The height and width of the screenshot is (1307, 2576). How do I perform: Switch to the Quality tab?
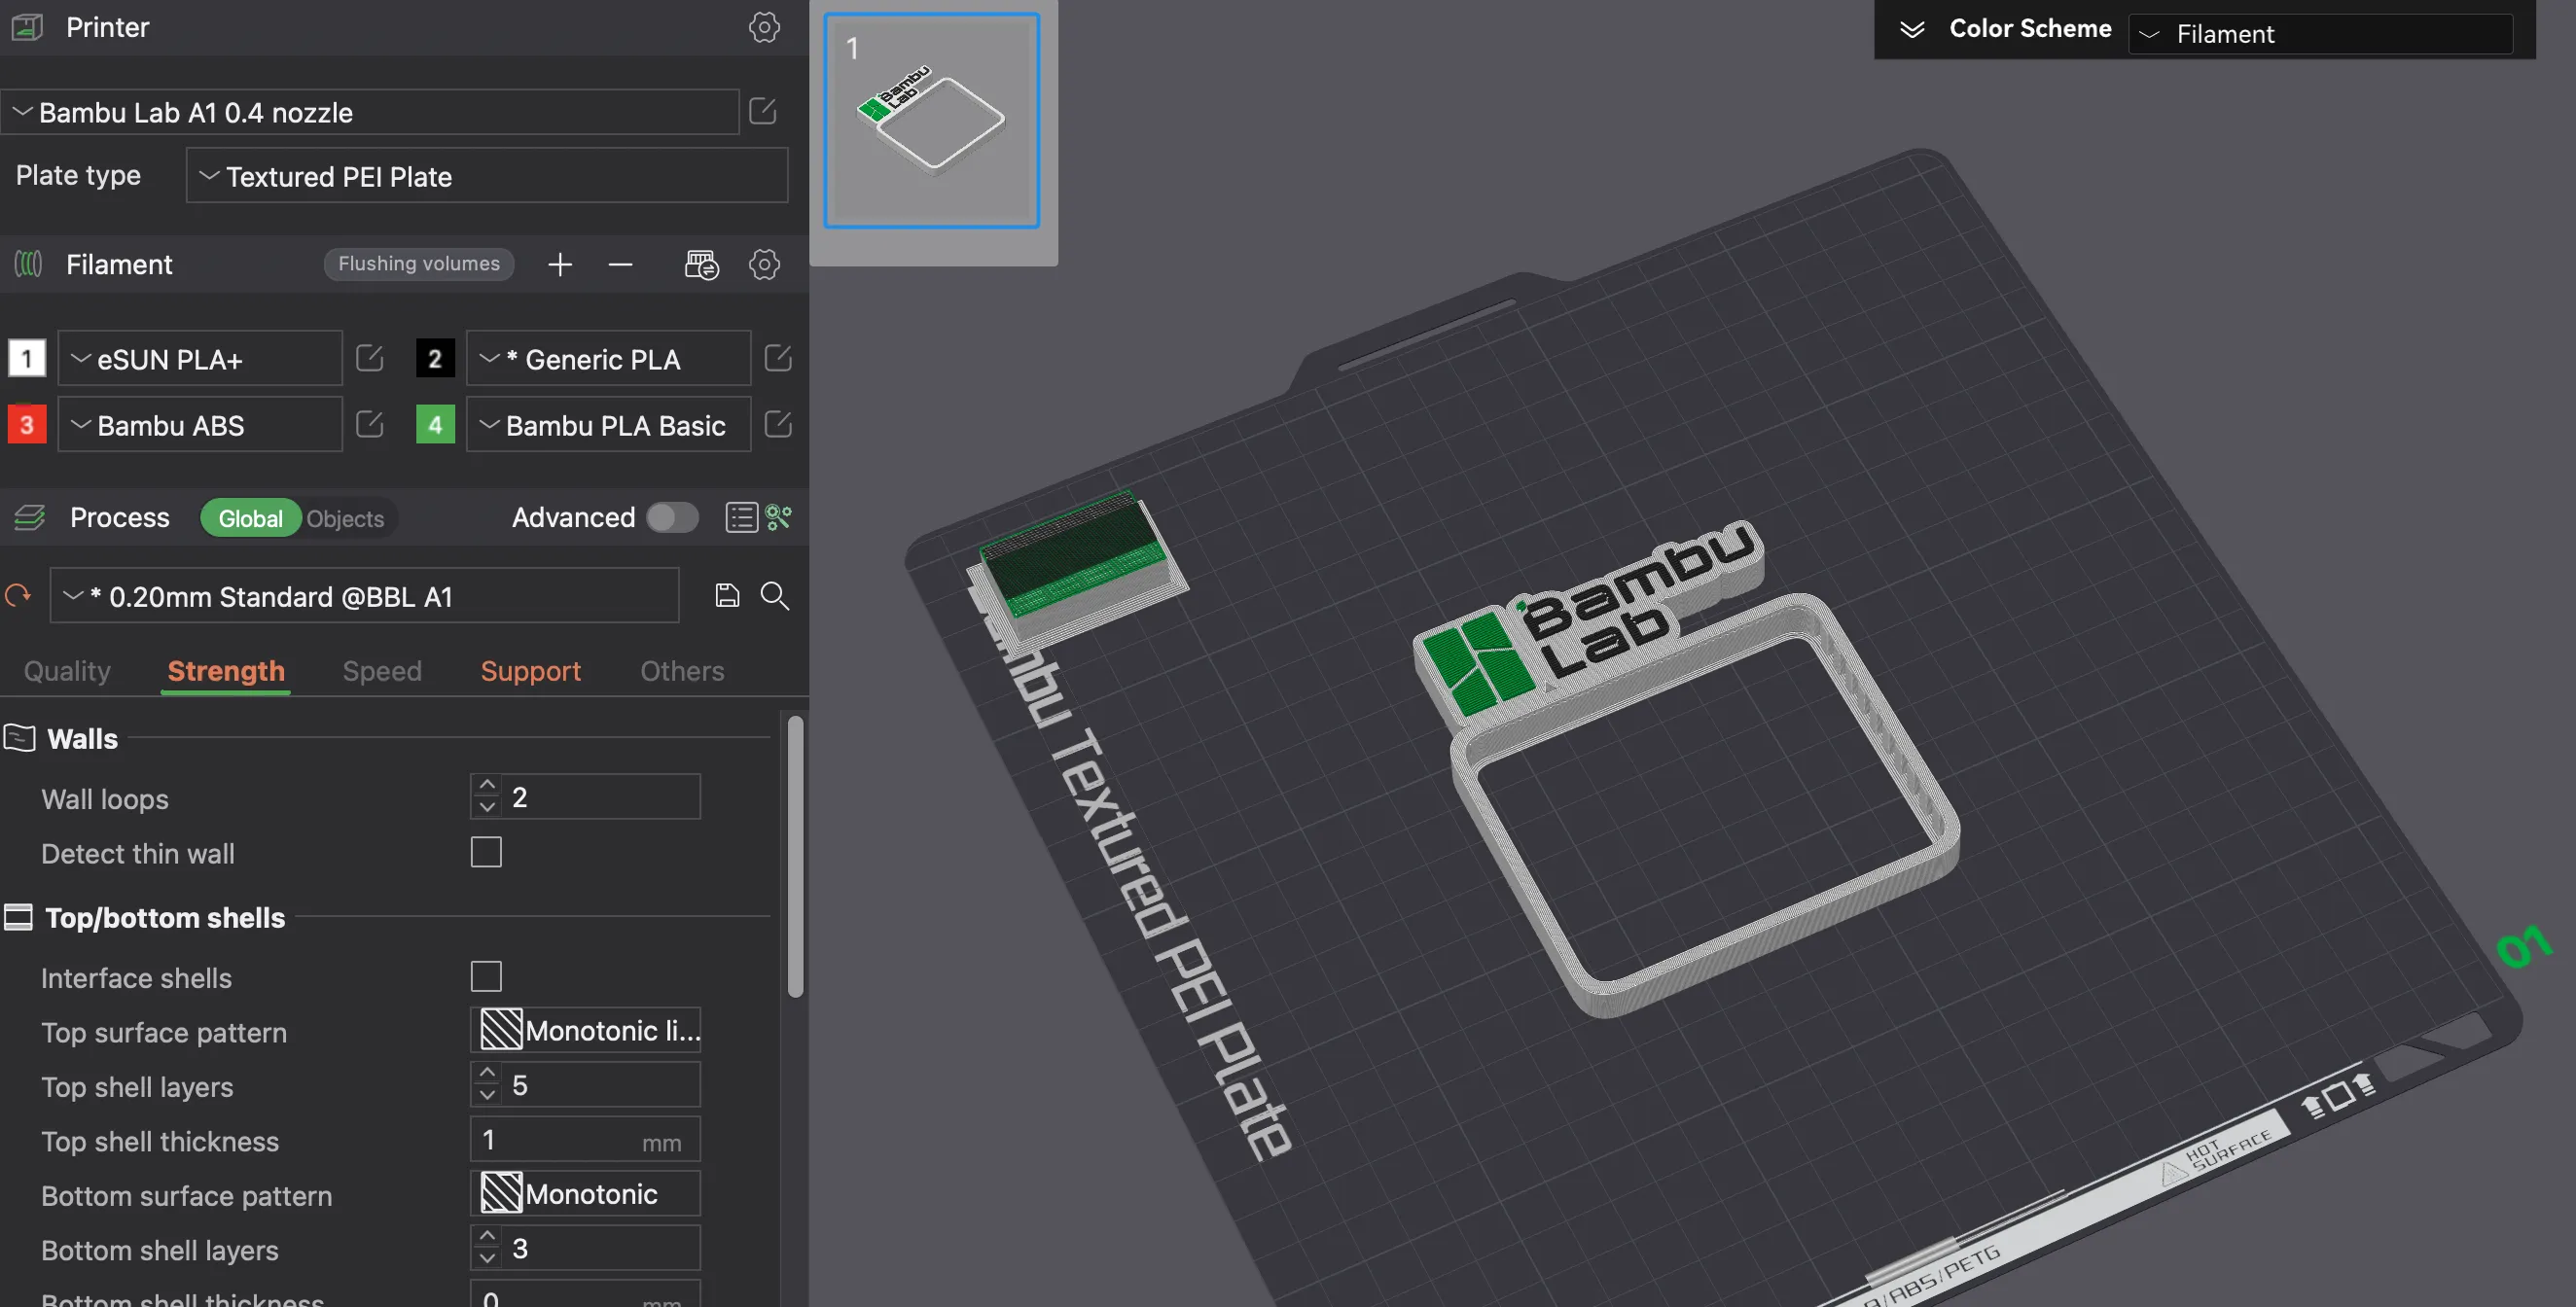(x=67, y=671)
